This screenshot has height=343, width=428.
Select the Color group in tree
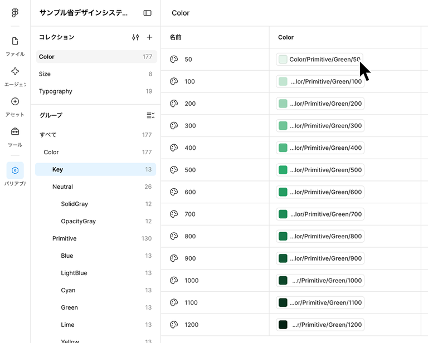95,152
